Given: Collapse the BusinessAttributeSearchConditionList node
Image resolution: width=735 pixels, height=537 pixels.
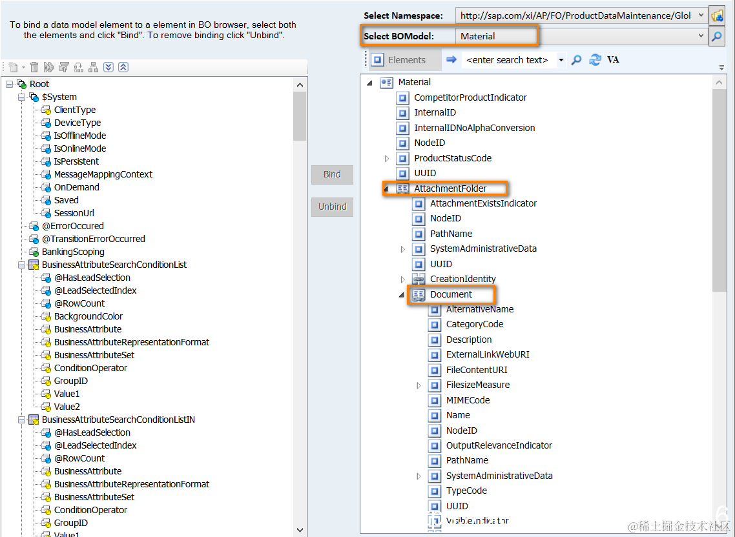Looking at the screenshot, I should click(x=21, y=265).
